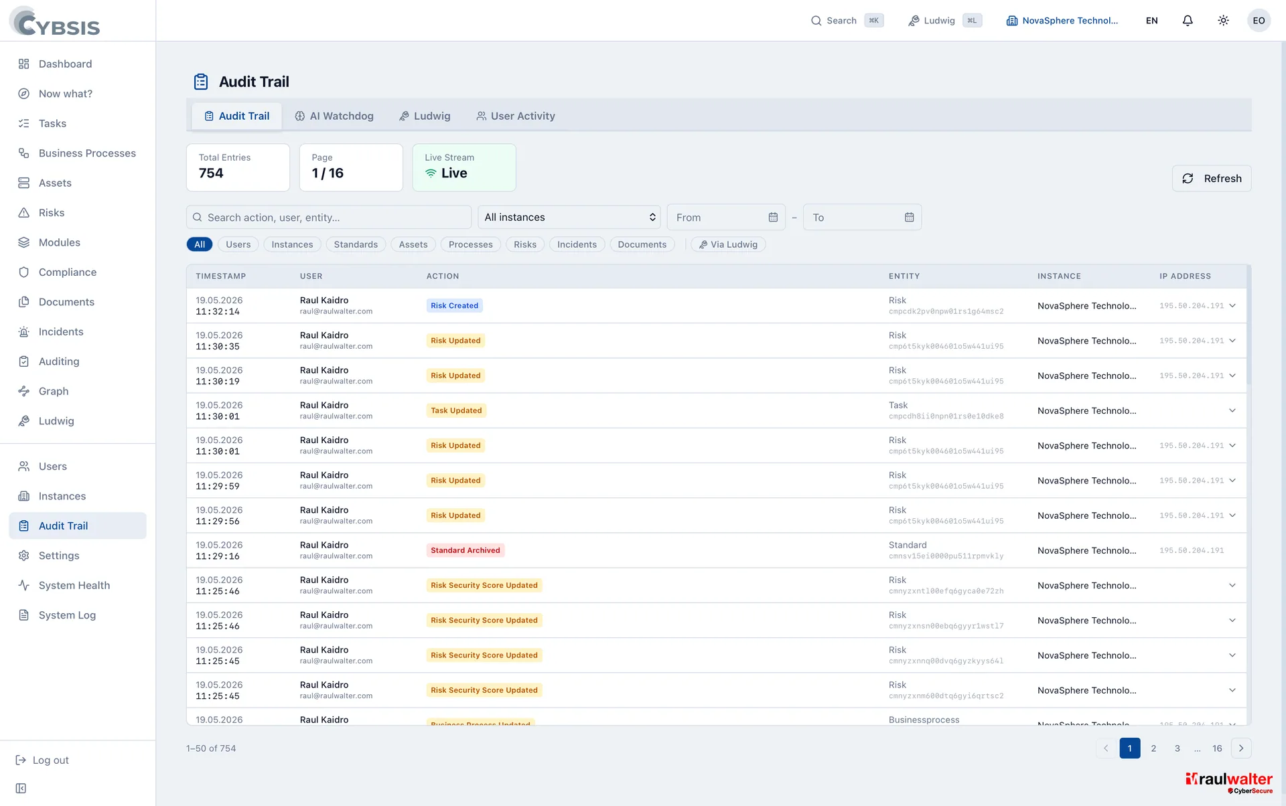The height and width of the screenshot is (806, 1286).
Task: Expand the Task Updated row chevron
Action: (x=1232, y=411)
